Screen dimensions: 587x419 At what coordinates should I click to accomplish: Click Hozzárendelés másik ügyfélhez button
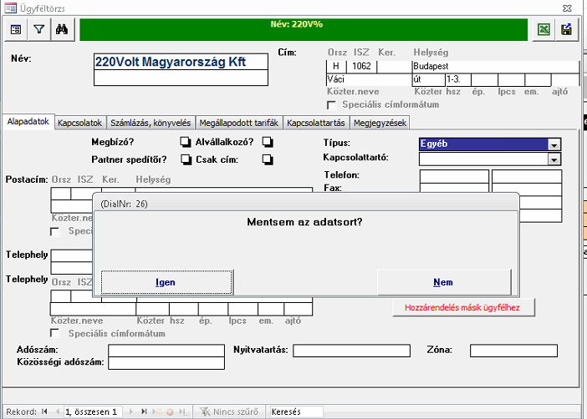tap(463, 308)
